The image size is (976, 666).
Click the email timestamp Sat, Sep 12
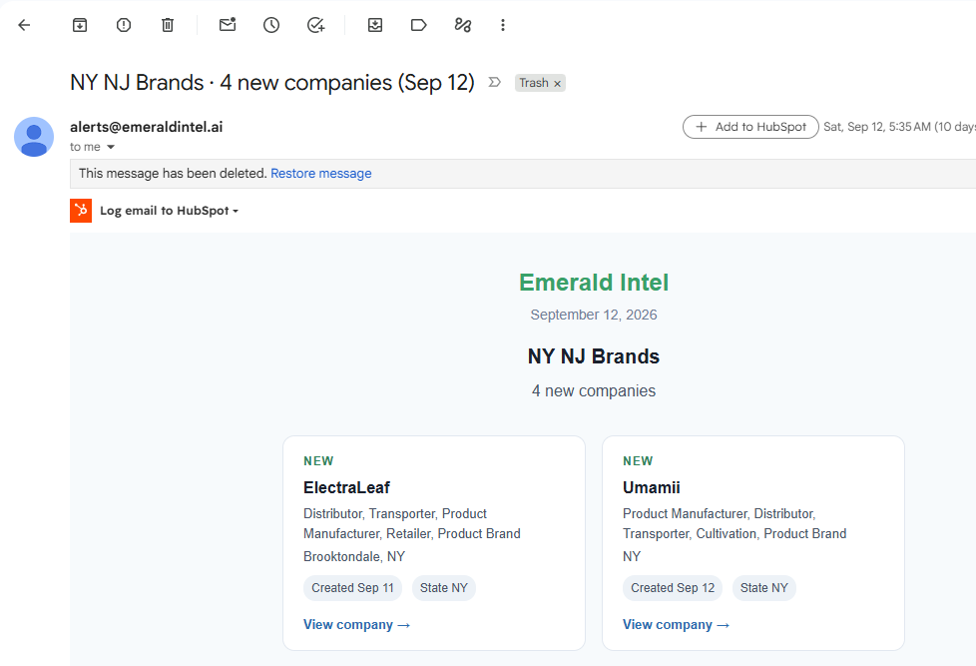point(899,127)
